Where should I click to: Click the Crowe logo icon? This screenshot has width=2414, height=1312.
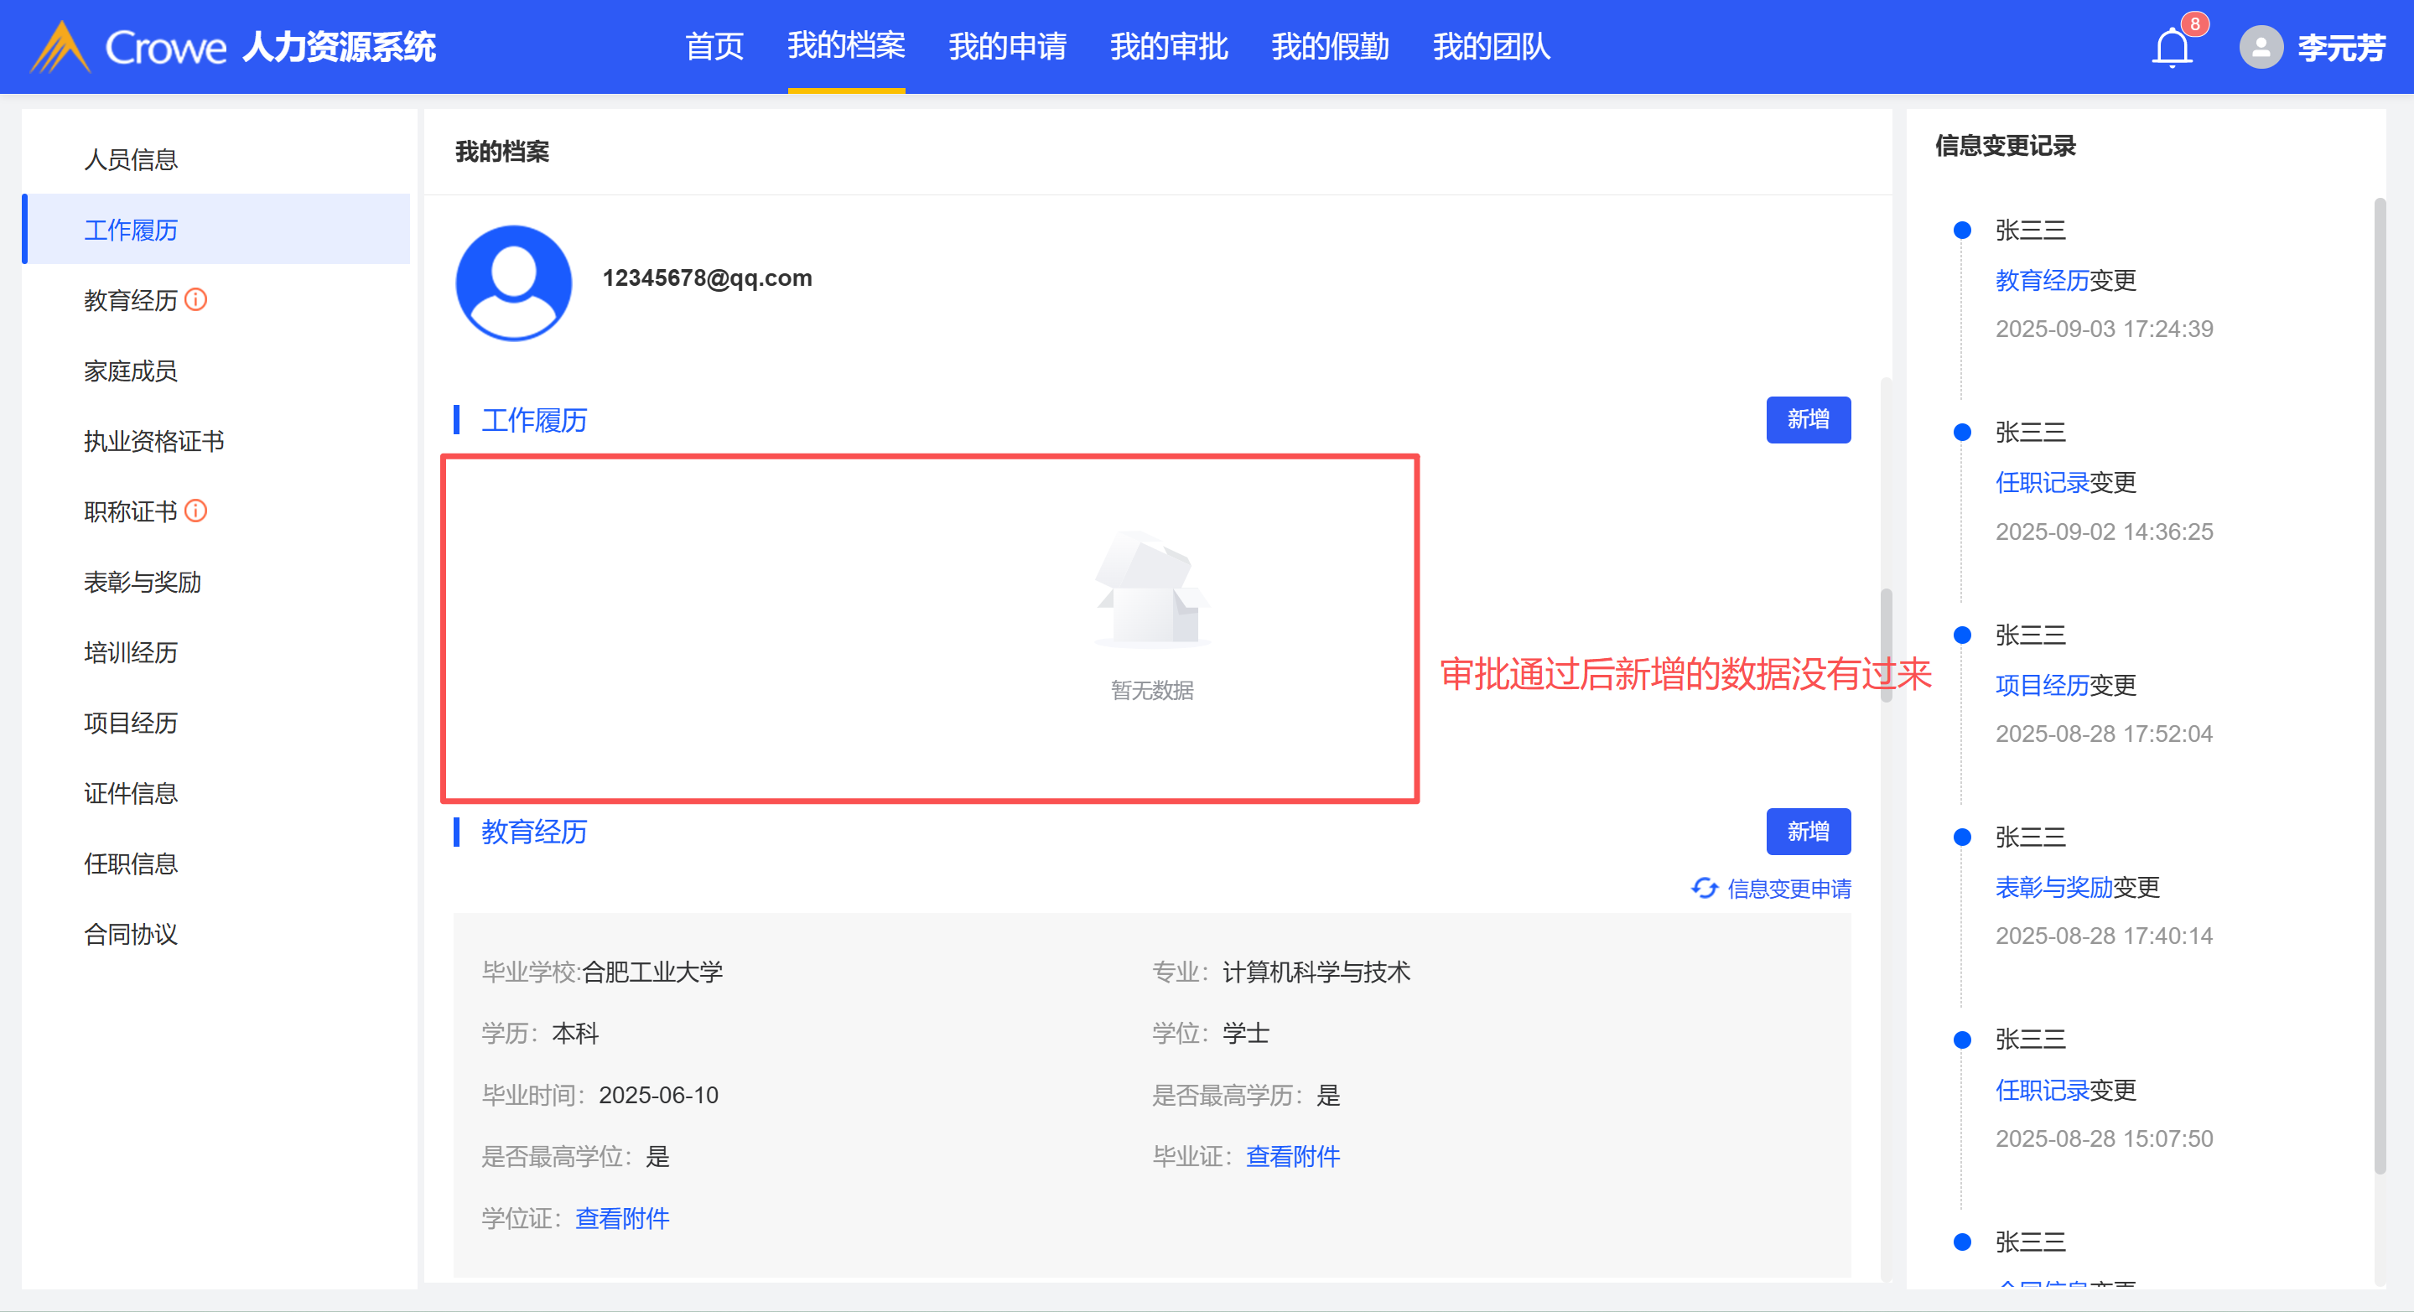[x=60, y=47]
